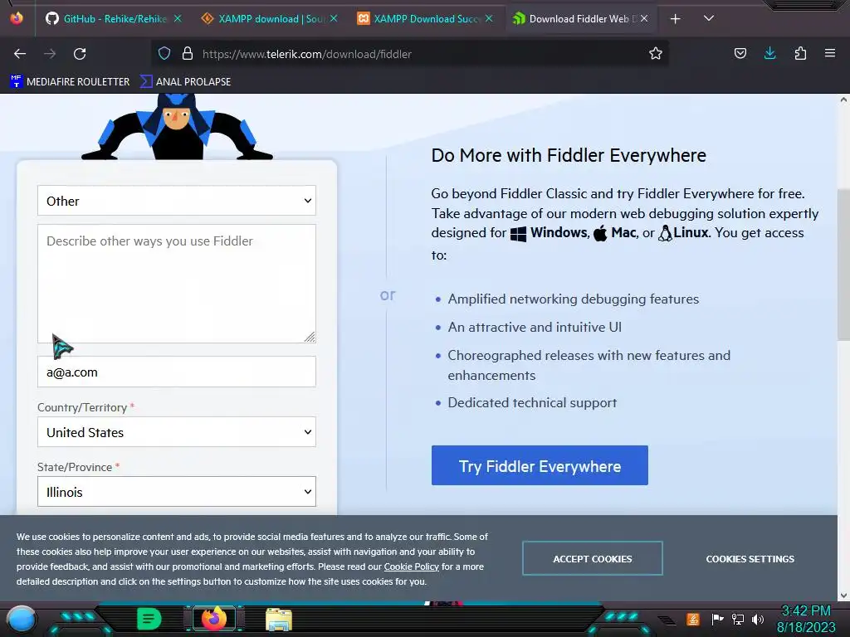Click the Fiddler ninja mascot image

177,127
